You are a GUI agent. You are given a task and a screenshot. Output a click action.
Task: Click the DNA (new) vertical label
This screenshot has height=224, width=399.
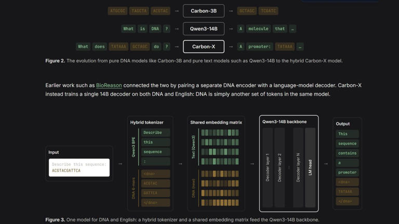click(x=193, y=188)
